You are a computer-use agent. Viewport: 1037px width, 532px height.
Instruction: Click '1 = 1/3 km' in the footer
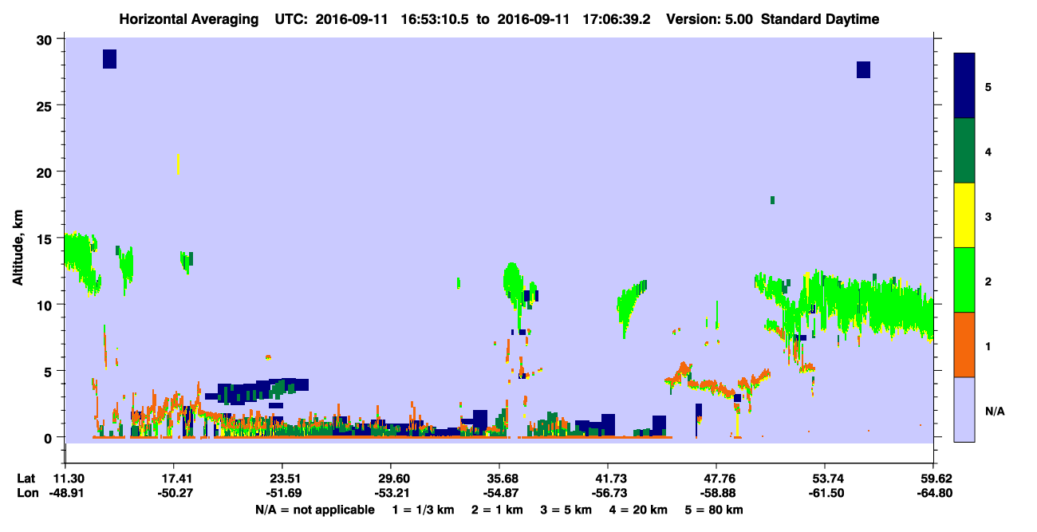click(422, 510)
